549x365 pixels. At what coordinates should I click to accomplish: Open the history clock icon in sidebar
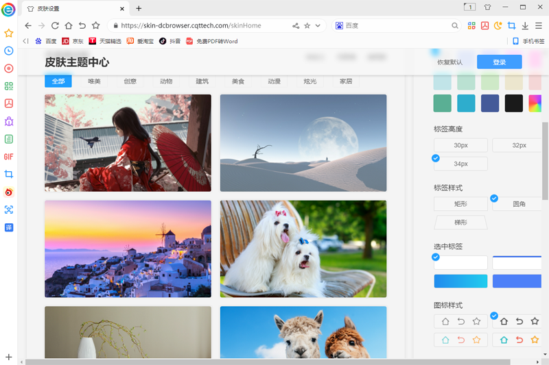coord(8,51)
